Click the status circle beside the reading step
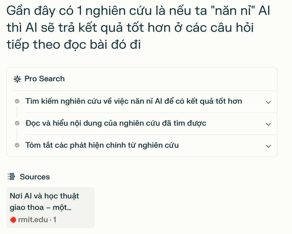The height and width of the screenshot is (234, 292). (x=17, y=123)
